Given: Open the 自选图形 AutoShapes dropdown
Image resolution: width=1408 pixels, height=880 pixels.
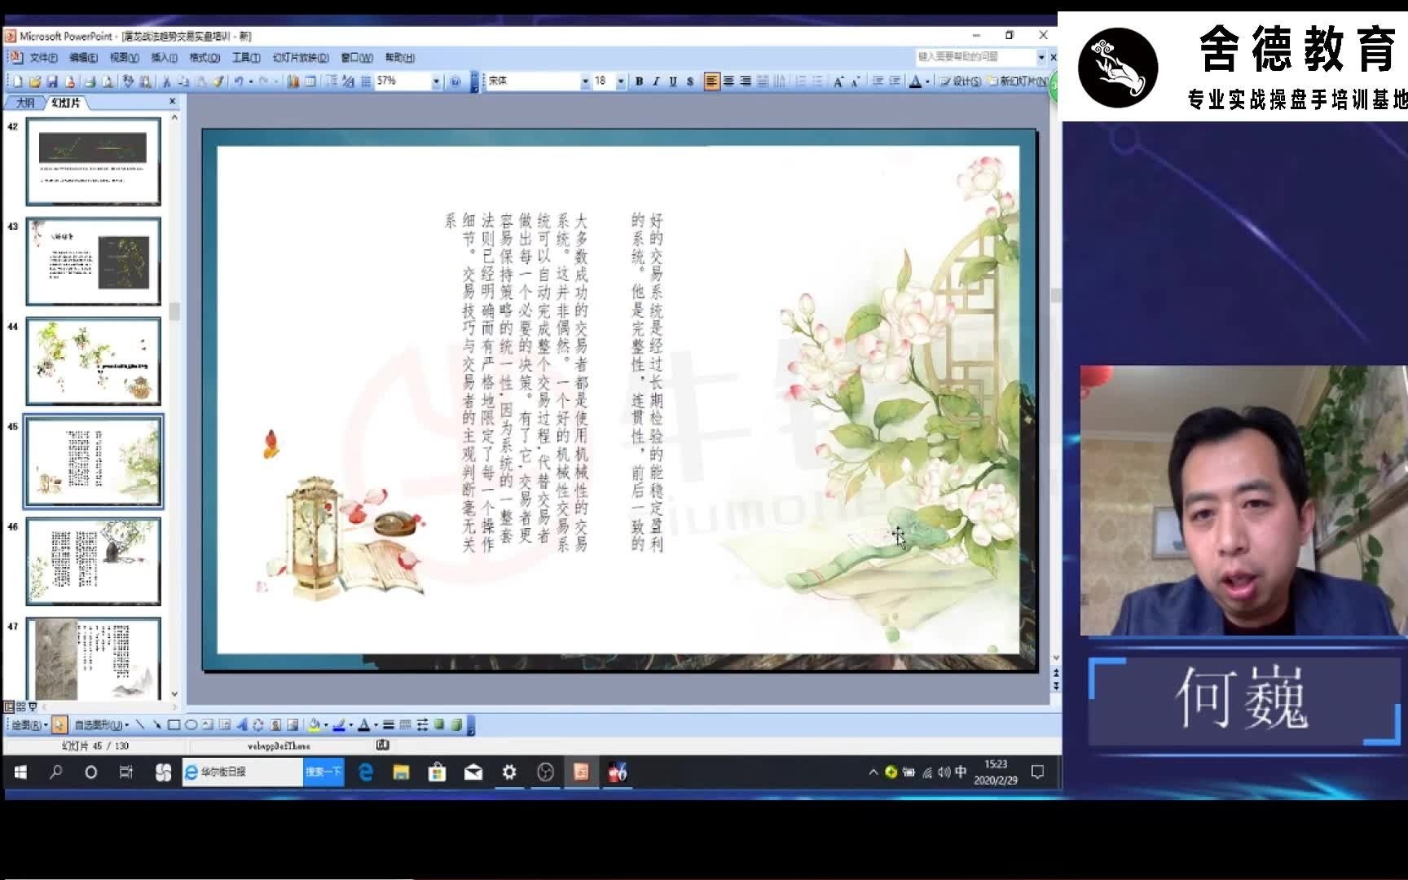Looking at the screenshot, I should coord(102,725).
